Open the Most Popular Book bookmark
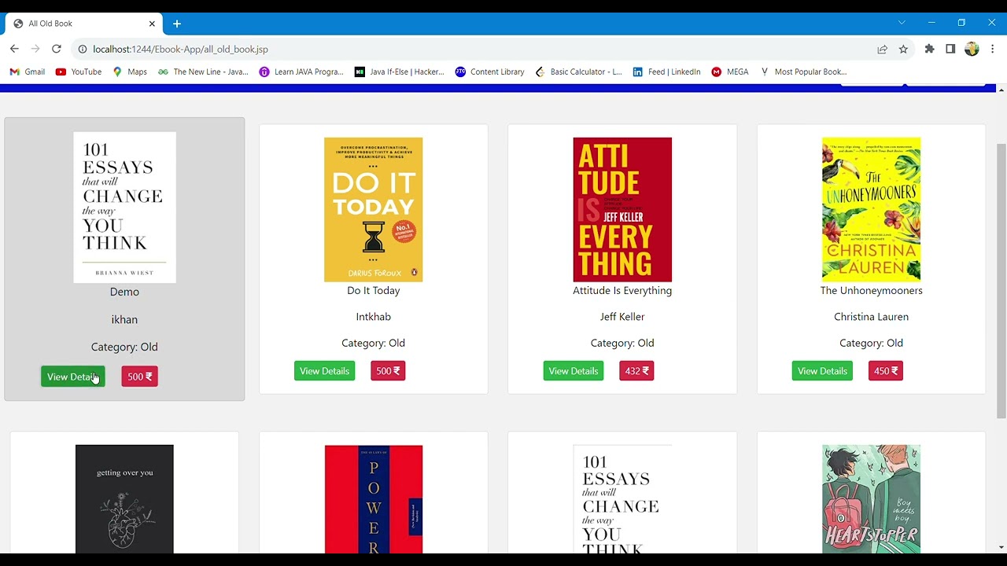1007x566 pixels. click(802, 72)
